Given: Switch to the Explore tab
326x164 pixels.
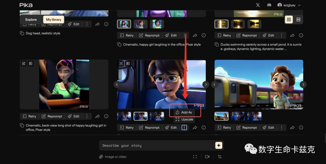Looking at the screenshot, I should (31, 20).
